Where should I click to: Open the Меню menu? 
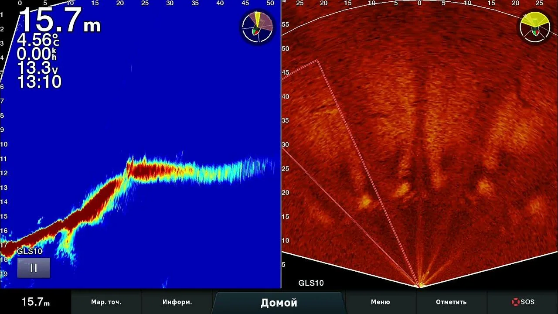tap(380, 302)
